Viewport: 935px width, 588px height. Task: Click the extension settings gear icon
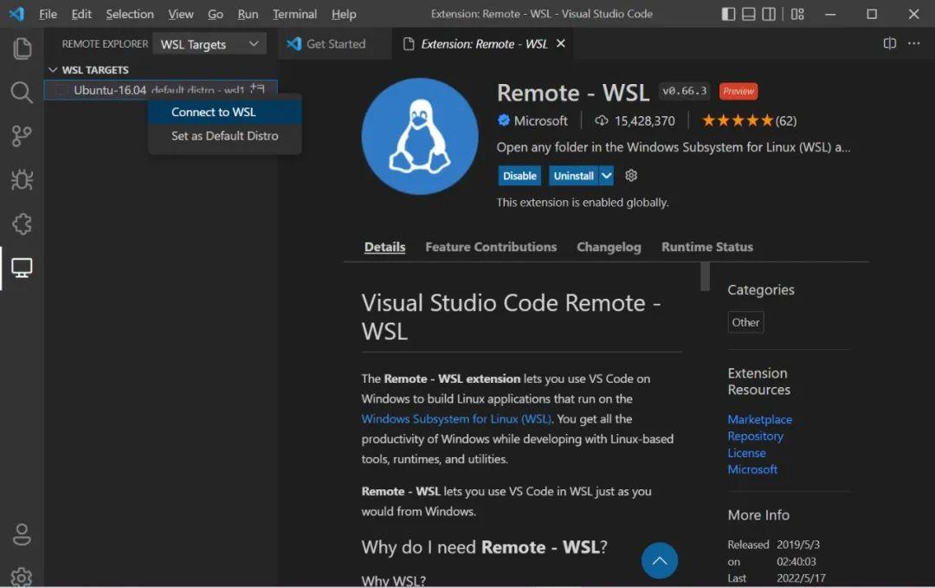[631, 176]
